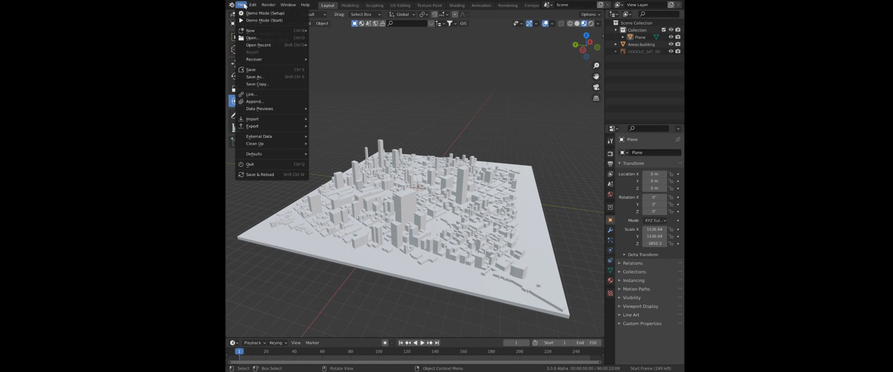Open the Modifier Properties wrench tab
The image size is (893, 372).
[x=610, y=230]
